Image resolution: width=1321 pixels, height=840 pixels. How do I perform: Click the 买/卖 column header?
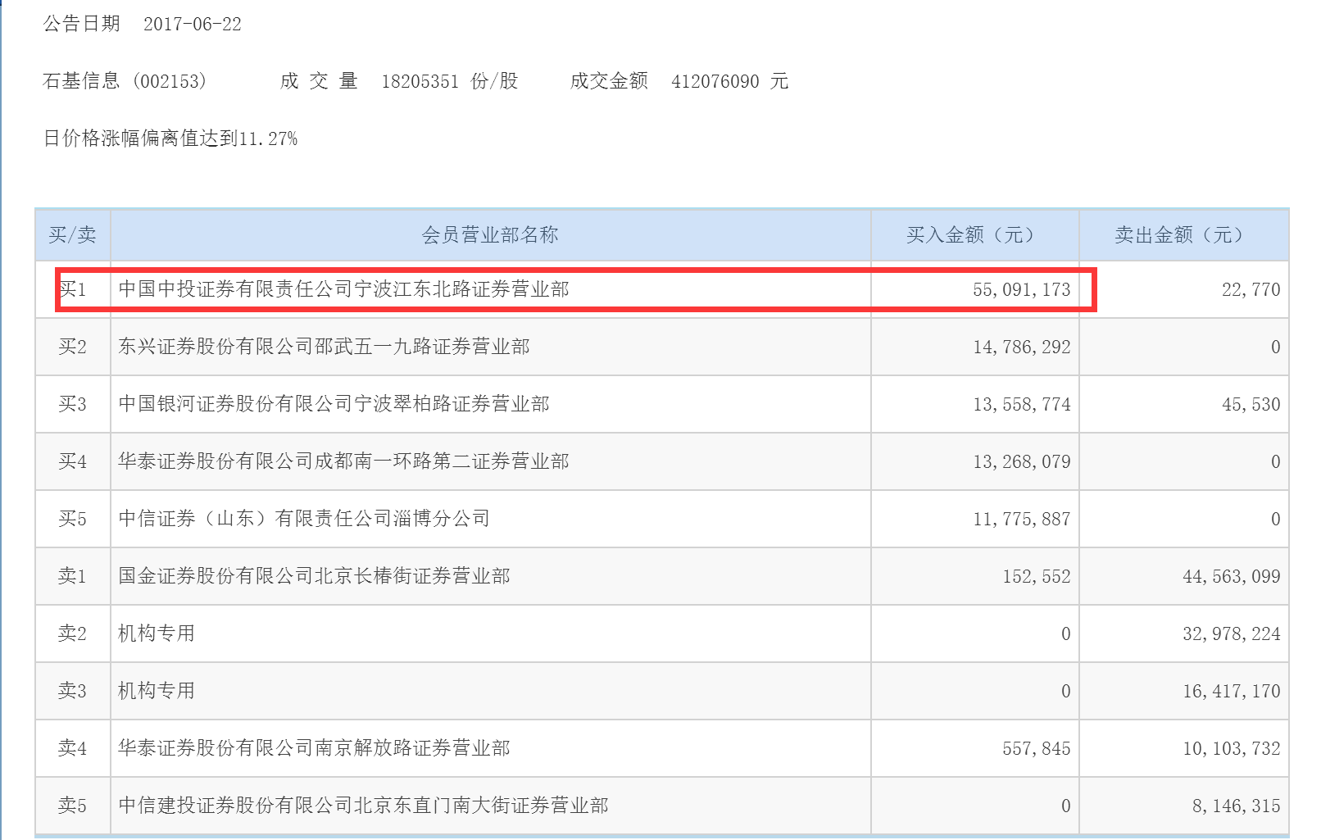(72, 235)
